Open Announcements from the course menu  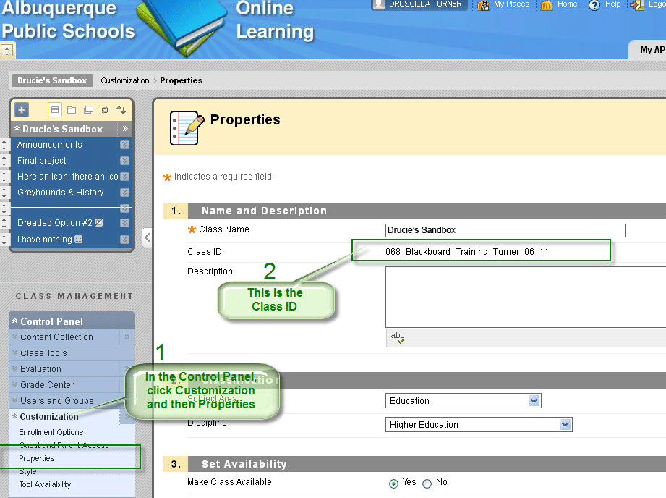click(x=50, y=145)
